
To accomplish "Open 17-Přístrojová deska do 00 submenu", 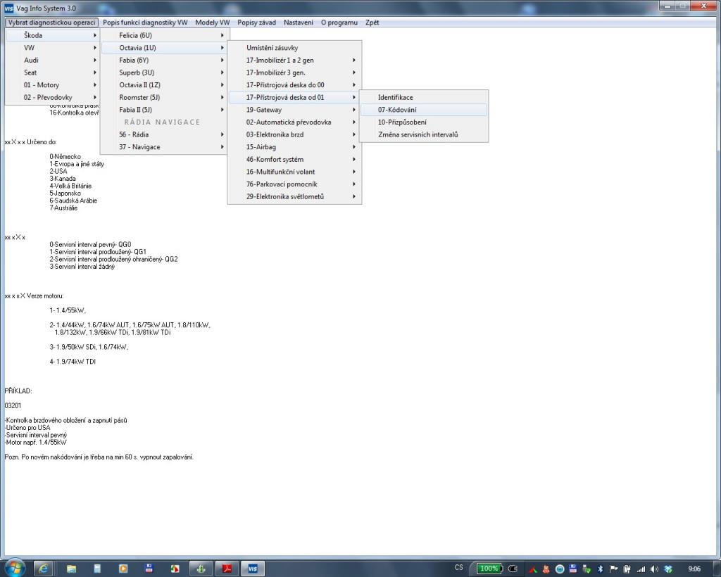I will click(294, 85).
